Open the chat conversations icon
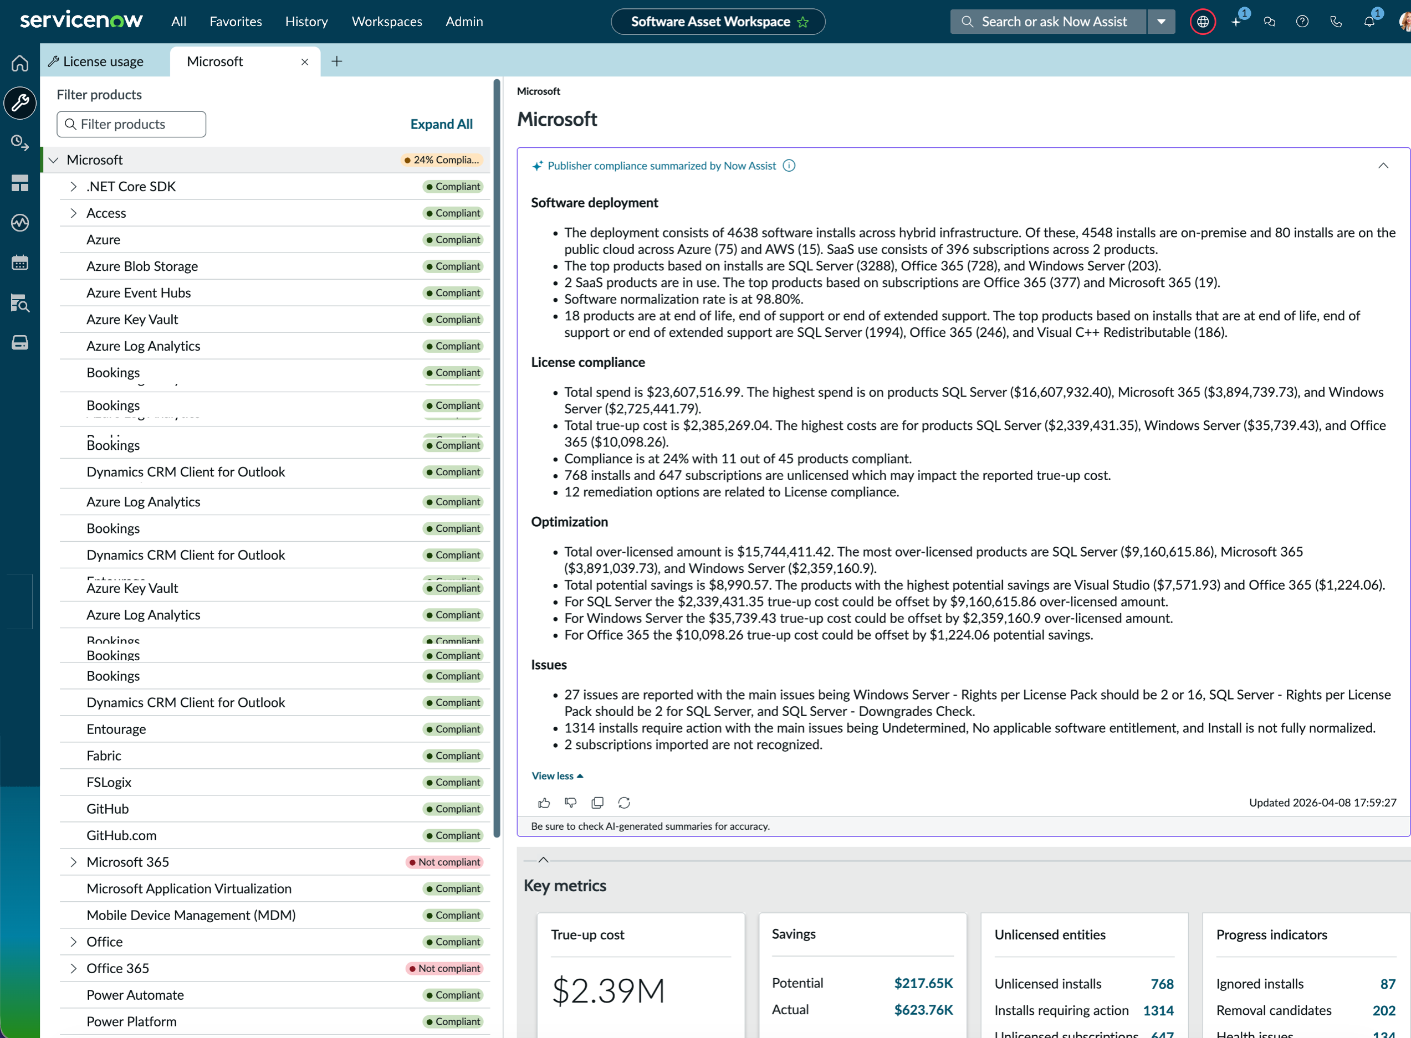Image resolution: width=1411 pixels, height=1038 pixels. click(1270, 22)
